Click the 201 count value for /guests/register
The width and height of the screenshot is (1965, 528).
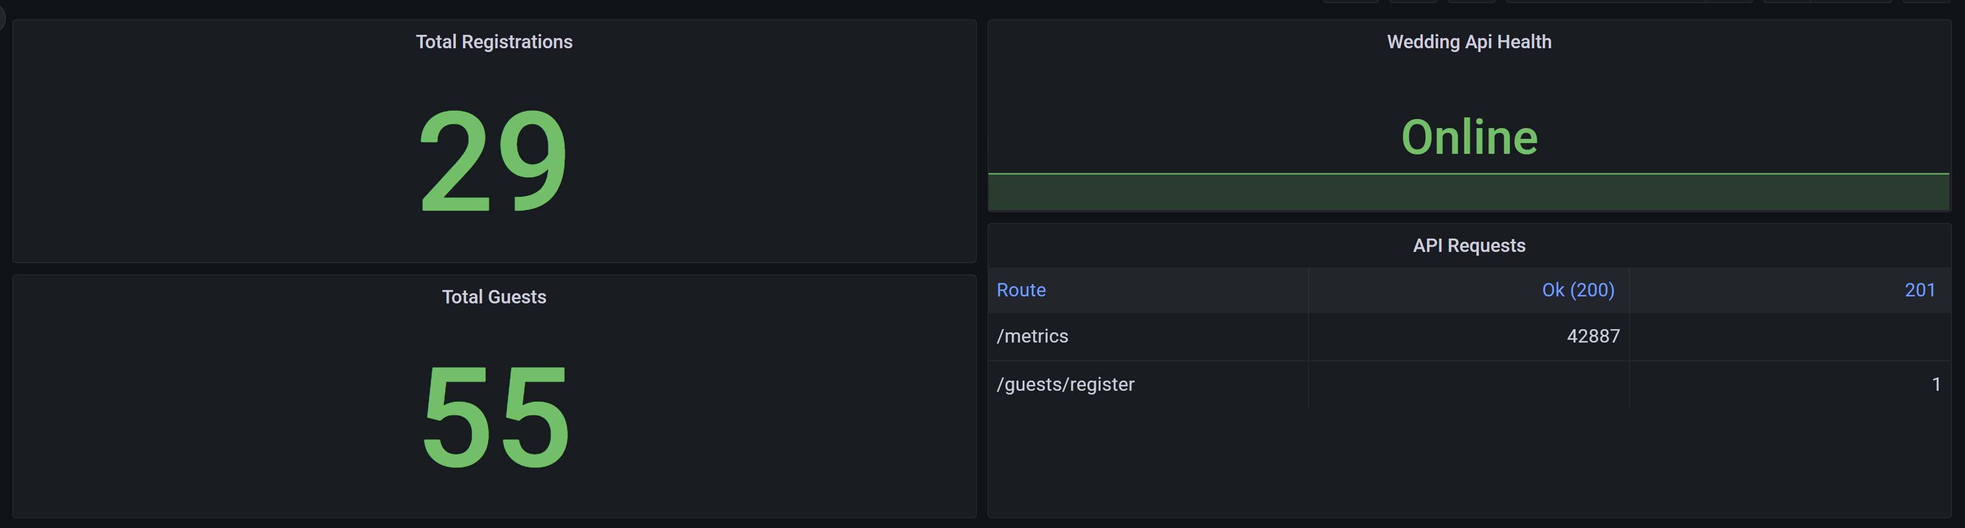point(1935,384)
